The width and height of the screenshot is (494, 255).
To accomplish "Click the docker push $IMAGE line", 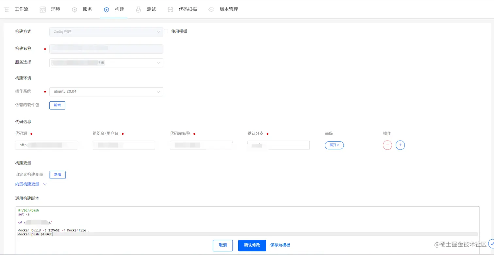I will (35, 234).
